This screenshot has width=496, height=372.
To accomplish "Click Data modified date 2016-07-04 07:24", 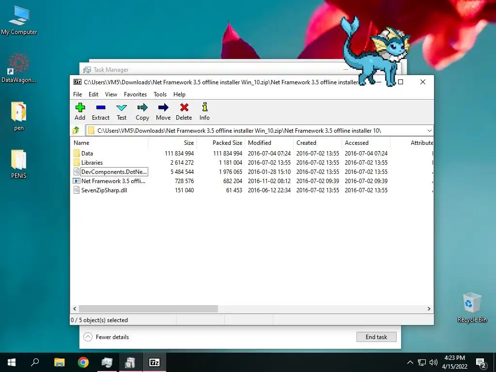I will pyautogui.click(x=269, y=154).
